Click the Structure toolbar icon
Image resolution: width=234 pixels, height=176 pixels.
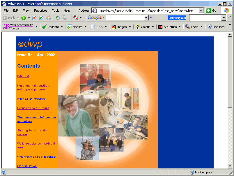coord(160,27)
